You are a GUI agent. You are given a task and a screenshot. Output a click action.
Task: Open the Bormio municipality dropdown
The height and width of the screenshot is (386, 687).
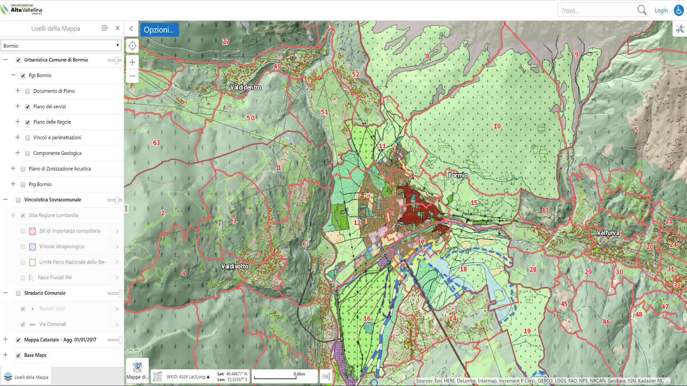point(61,45)
